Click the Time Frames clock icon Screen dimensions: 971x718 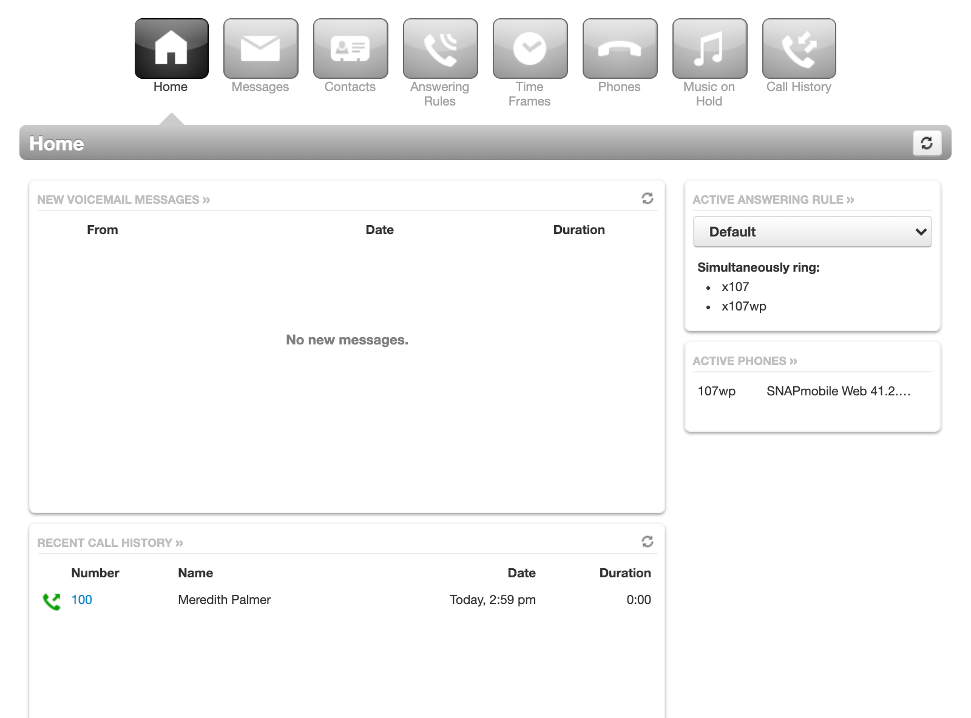coord(530,48)
